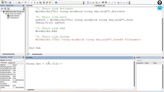Screen dimensions: 164x92
Task: Toggle bookmark with the blue flag icon
Action: click(x=118, y=2)
